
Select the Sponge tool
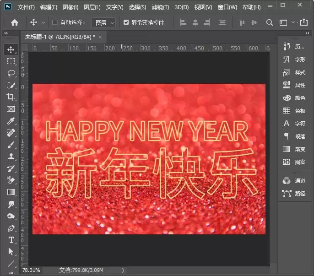11,216
